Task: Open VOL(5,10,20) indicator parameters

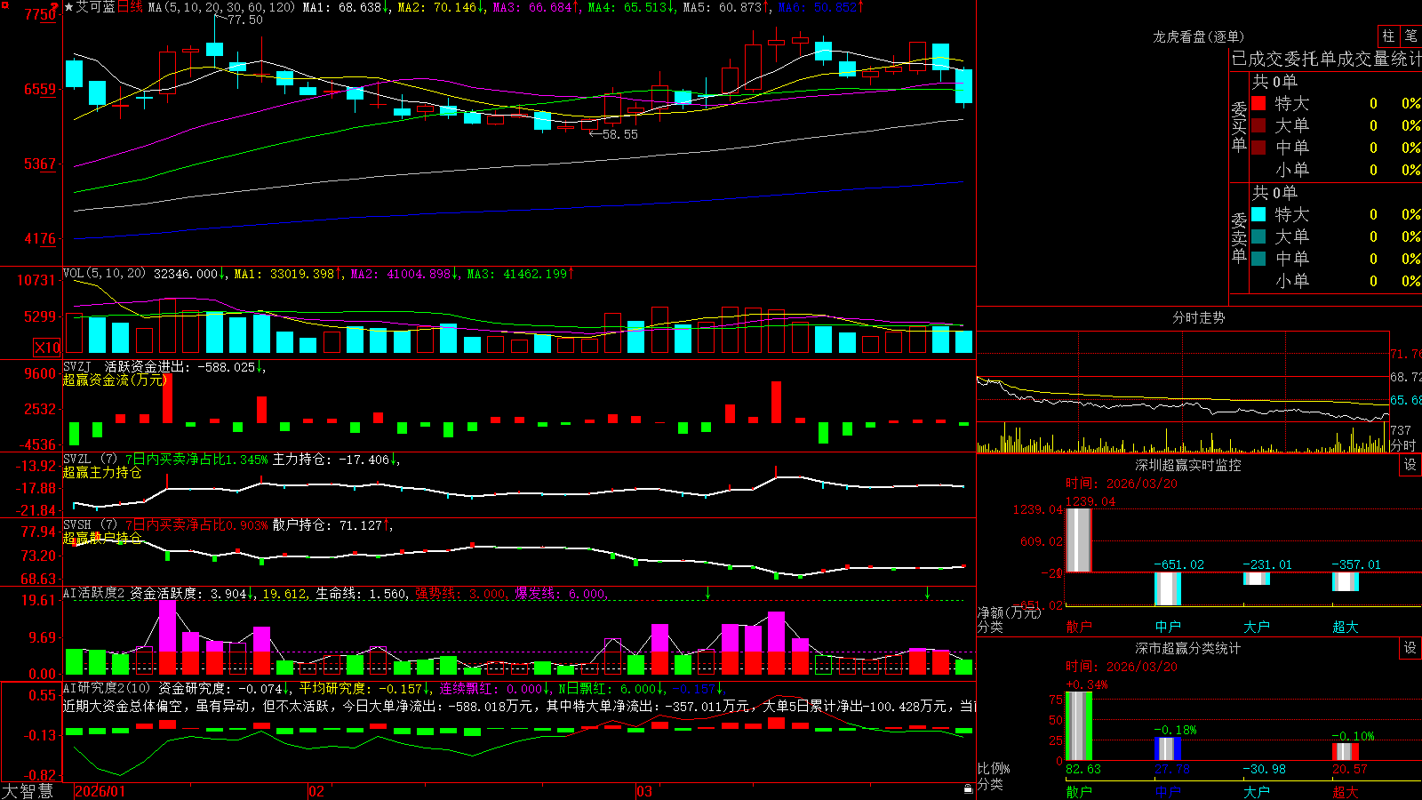Action: coord(104,274)
